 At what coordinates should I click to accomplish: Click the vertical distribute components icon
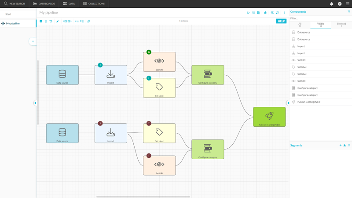click(x=82, y=21)
